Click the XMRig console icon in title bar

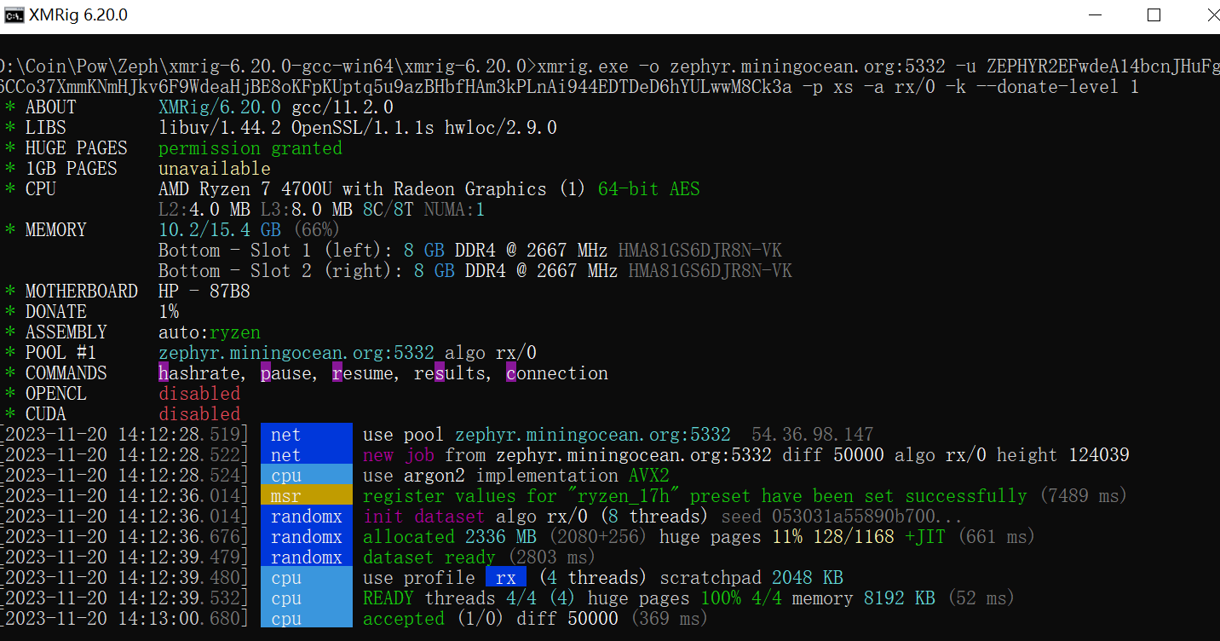tap(14, 15)
